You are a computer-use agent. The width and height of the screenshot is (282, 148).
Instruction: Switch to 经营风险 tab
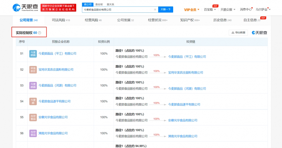click(93, 20)
